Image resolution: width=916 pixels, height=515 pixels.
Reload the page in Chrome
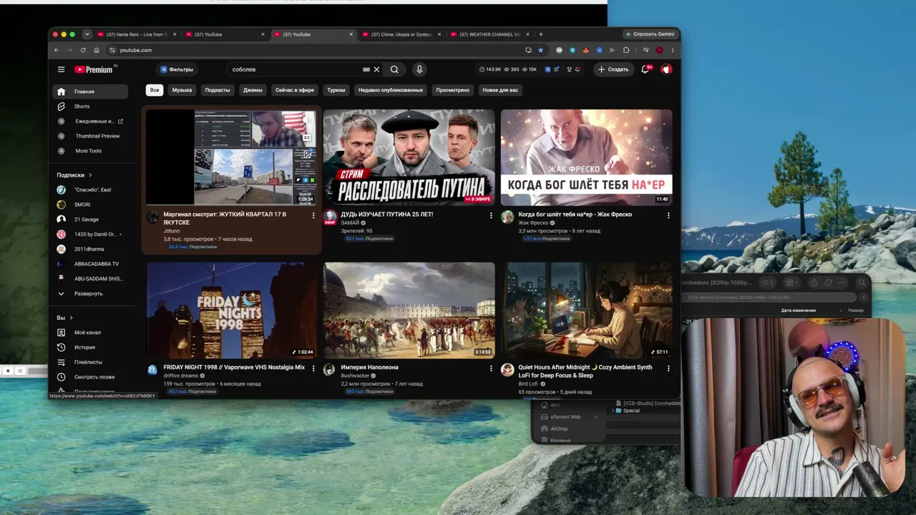click(83, 50)
